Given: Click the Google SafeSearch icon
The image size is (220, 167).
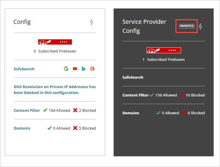Looking at the screenshot, I should click(x=66, y=69).
